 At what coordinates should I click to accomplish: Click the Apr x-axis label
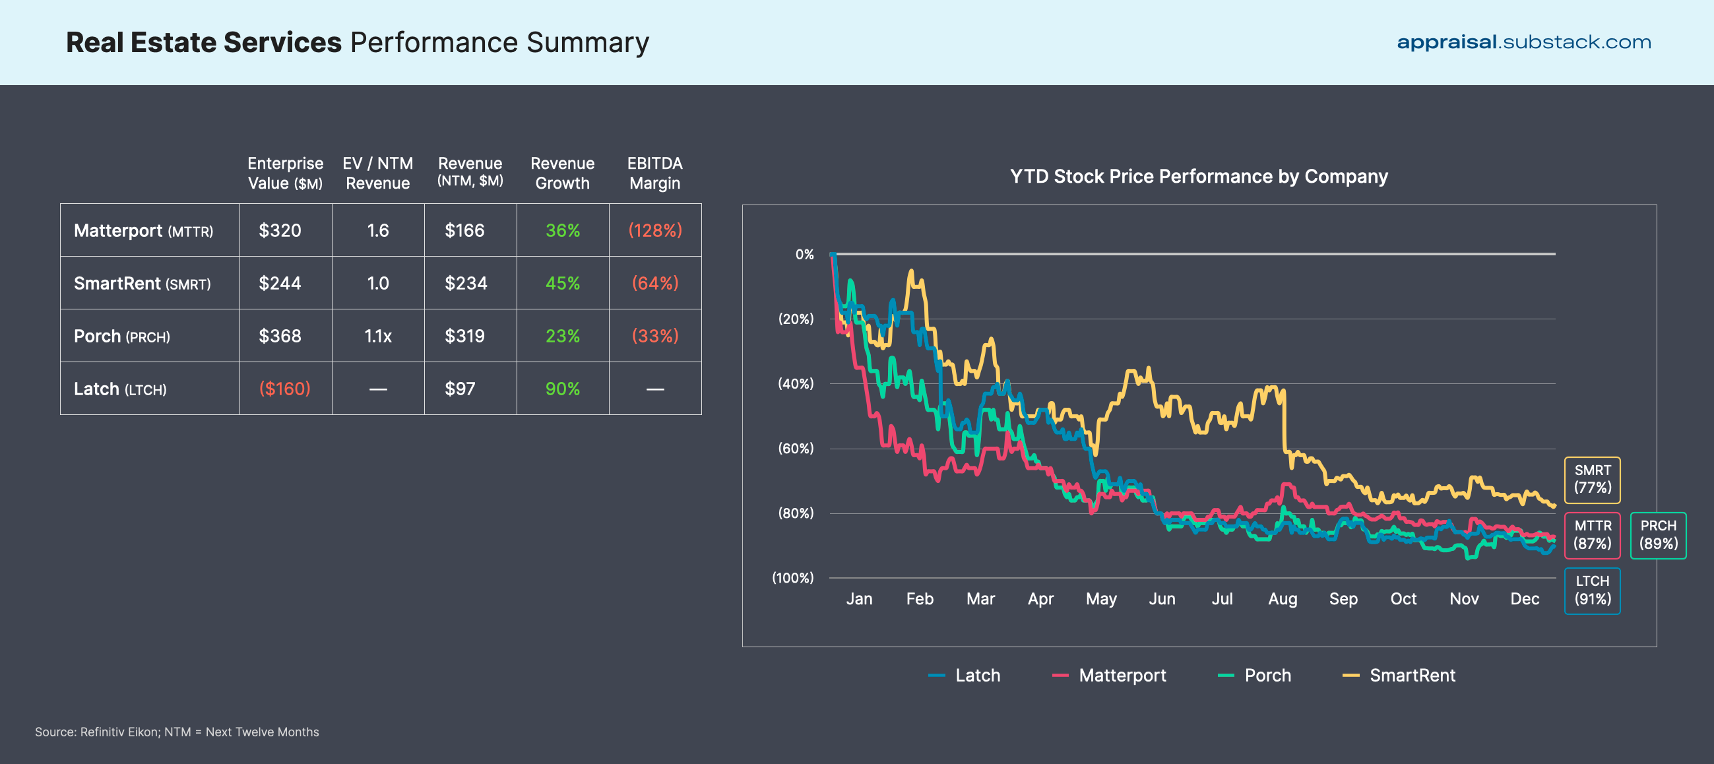pos(1040,599)
